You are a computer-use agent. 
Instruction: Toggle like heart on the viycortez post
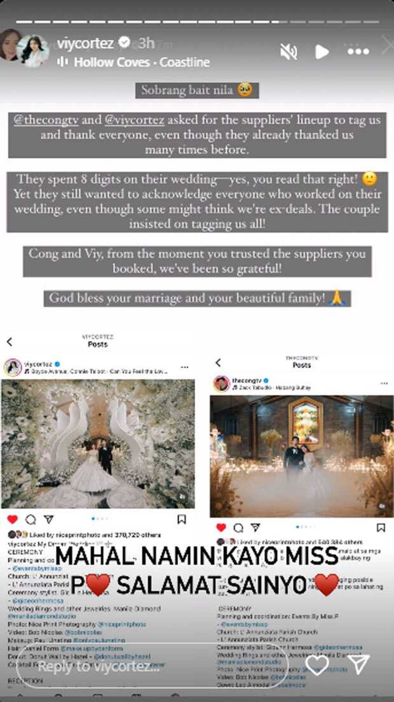[13, 519]
